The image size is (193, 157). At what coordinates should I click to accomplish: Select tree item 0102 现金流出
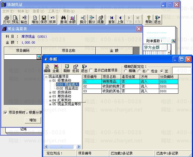pos(67,88)
